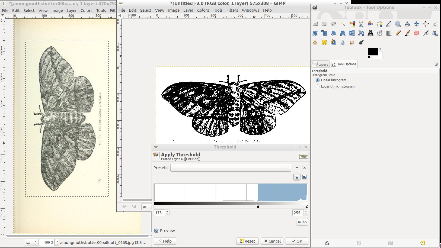Select the Free Select lasso tool
The image size is (441, 248).
pyautogui.click(x=334, y=24)
